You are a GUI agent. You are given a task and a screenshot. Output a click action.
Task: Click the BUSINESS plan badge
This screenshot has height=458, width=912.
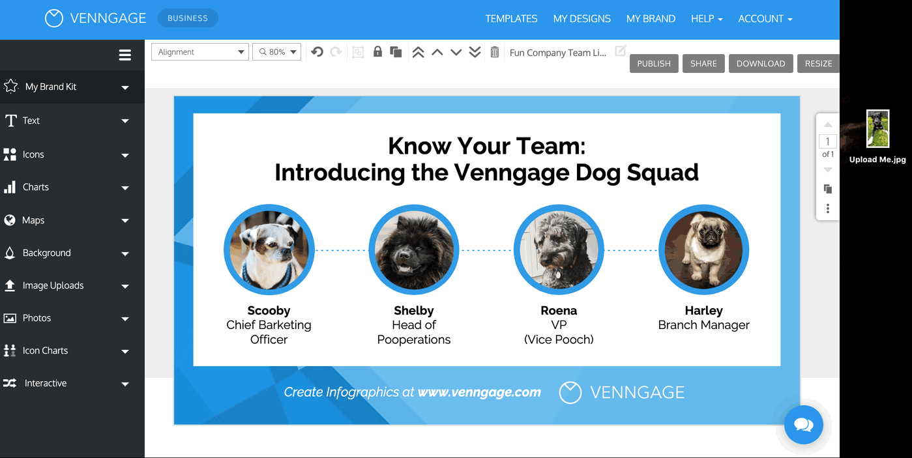pos(188,18)
